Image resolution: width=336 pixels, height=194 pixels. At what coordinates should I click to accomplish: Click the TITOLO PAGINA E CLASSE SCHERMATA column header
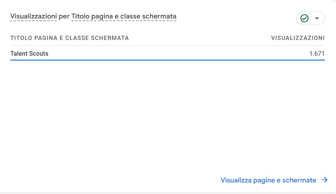click(x=69, y=38)
